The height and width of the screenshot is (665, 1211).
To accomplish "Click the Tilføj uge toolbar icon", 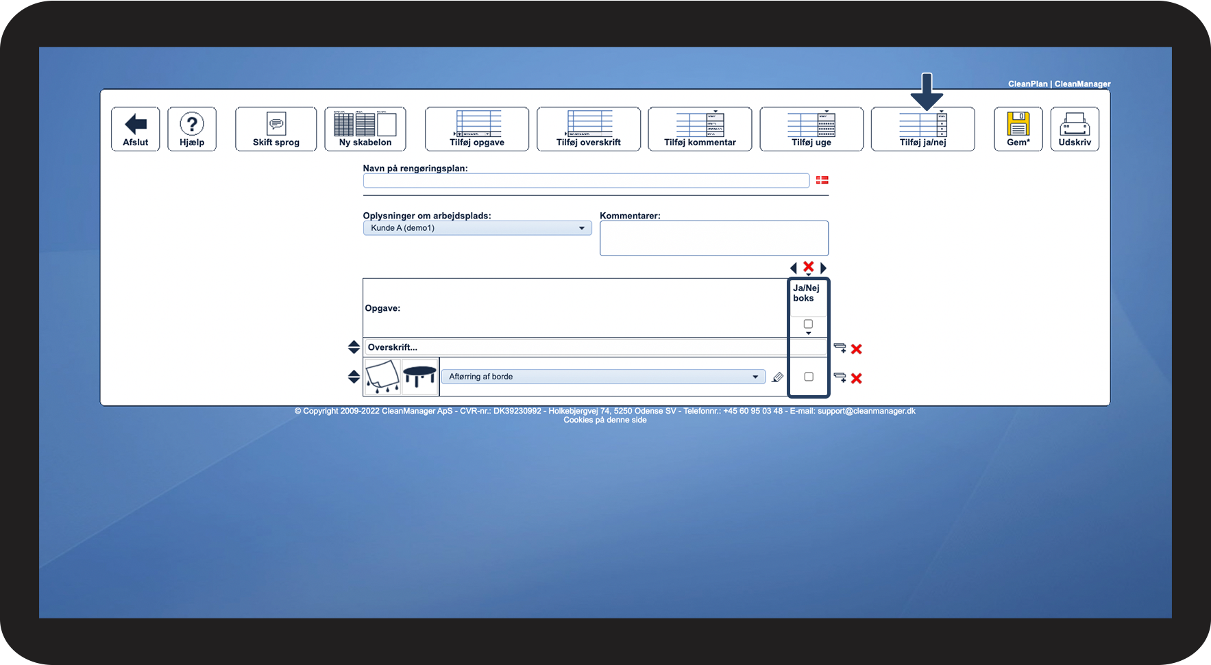I will point(811,129).
